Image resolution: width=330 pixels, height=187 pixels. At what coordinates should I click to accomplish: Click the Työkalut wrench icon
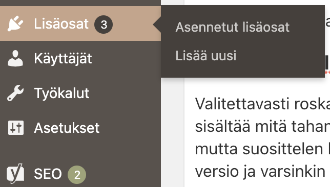click(x=15, y=93)
